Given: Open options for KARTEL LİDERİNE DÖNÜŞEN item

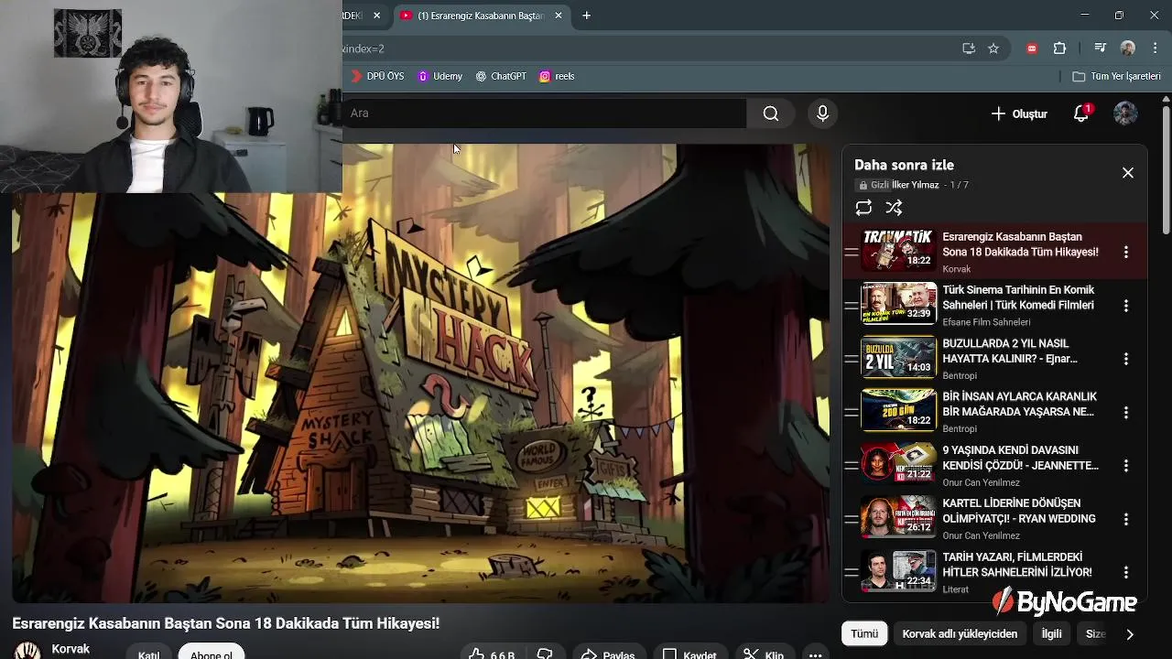Looking at the screenshot, I should (1126, 519).
